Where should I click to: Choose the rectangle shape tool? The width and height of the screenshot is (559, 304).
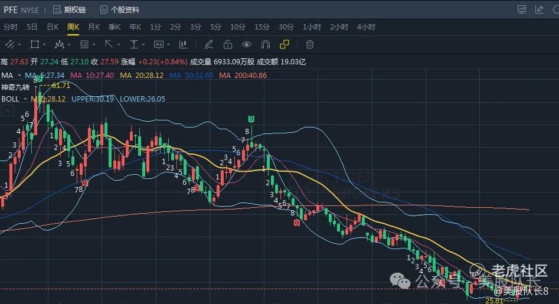click(35, 44)
